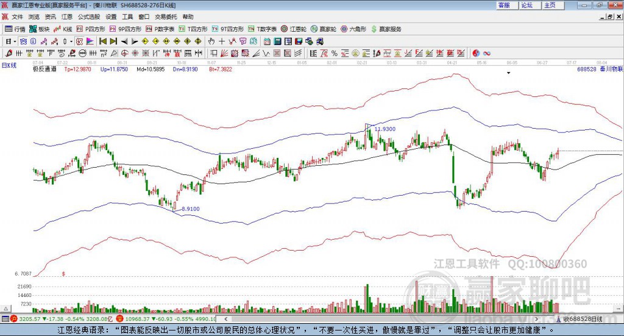
Task: Open the 帮助 menu
Action: coord(188,16)
